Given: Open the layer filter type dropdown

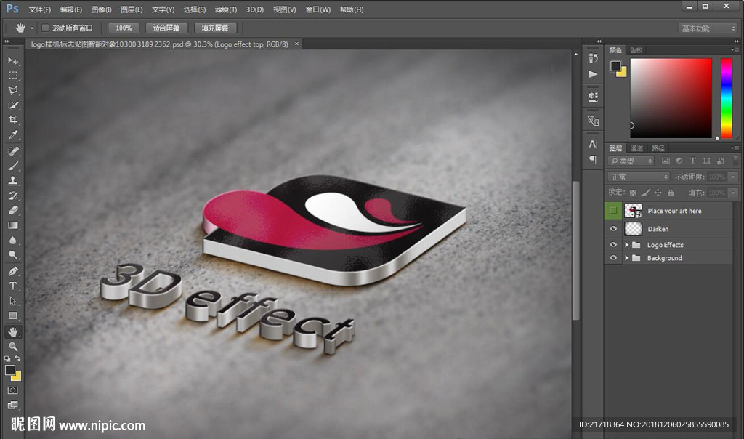Looking at the screenshot, I should 631,161.
